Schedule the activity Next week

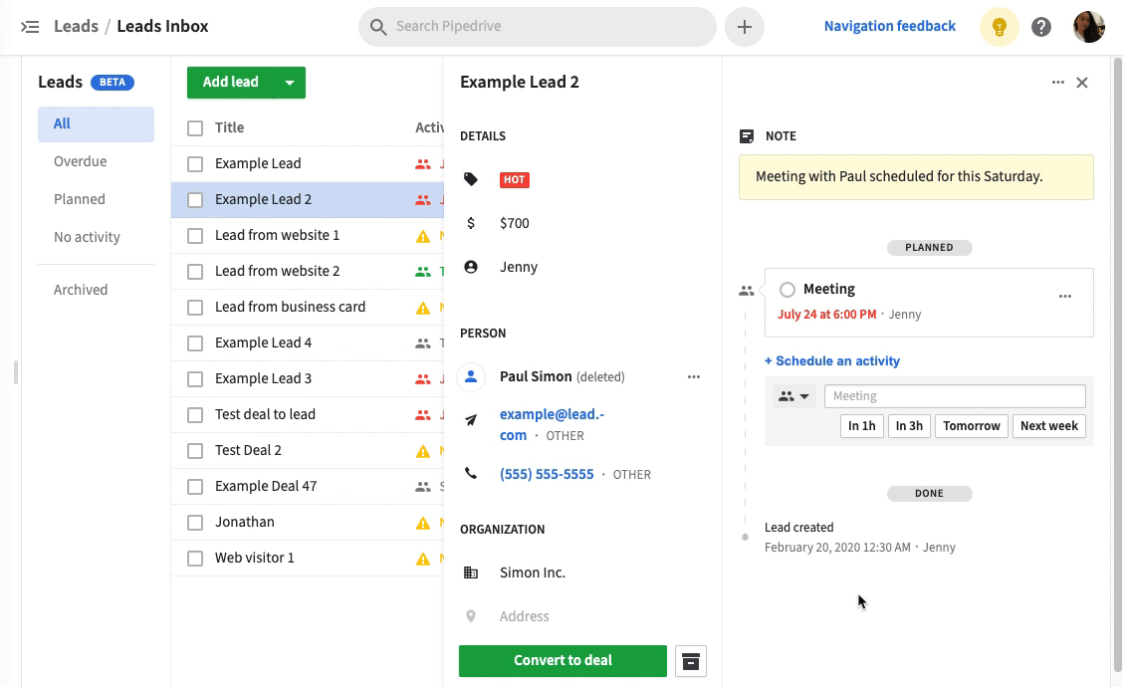tap(1049, 426)
